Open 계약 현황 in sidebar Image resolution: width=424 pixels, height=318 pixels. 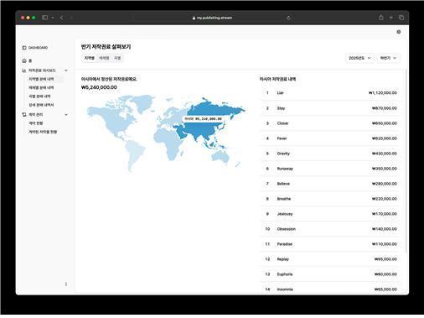36,123
